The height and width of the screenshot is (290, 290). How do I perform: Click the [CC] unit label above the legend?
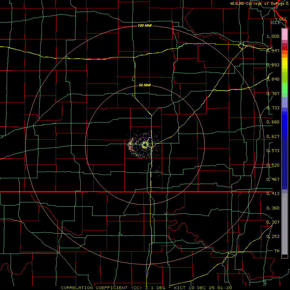(x=275, y=22)
